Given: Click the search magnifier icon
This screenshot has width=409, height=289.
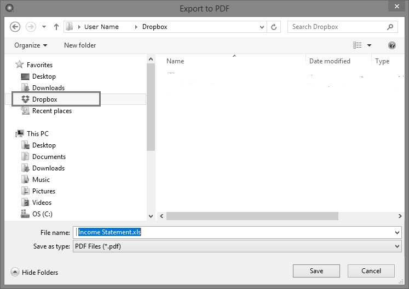Looking at the screenshot, I should coord(390,27).
